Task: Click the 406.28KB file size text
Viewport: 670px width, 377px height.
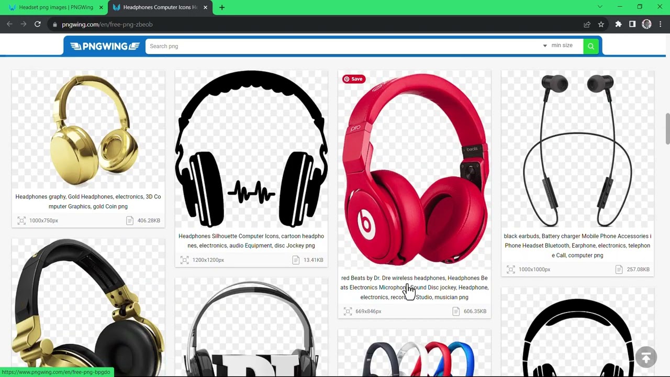Action: point(149,220)
